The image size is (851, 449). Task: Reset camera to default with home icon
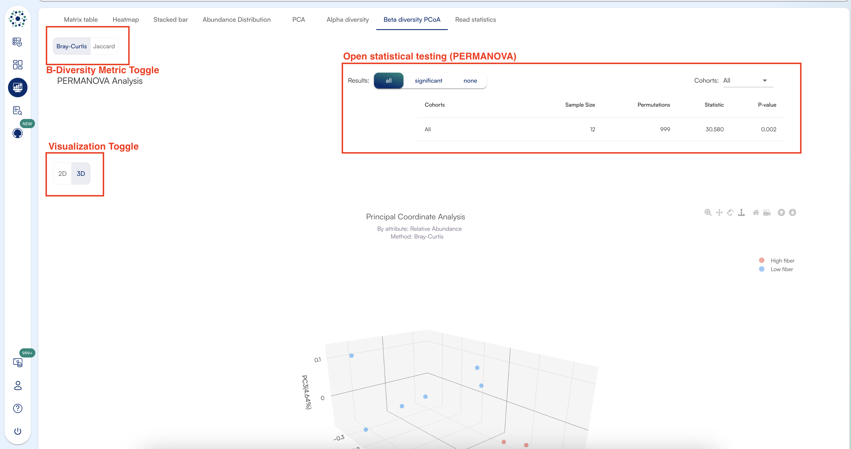755,212
